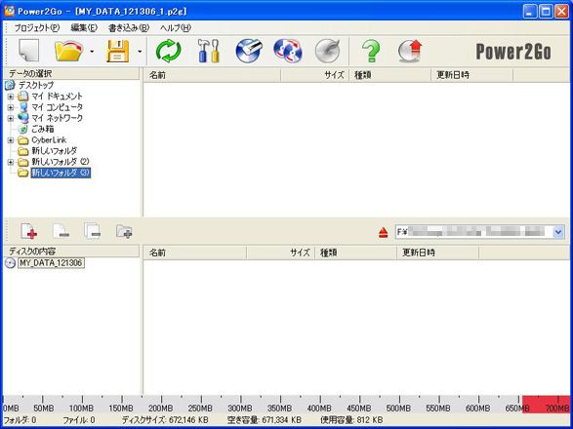This screenshot has width=573, height=429.
Task: Click the add file red plus icon
Action: pos(29,231)
